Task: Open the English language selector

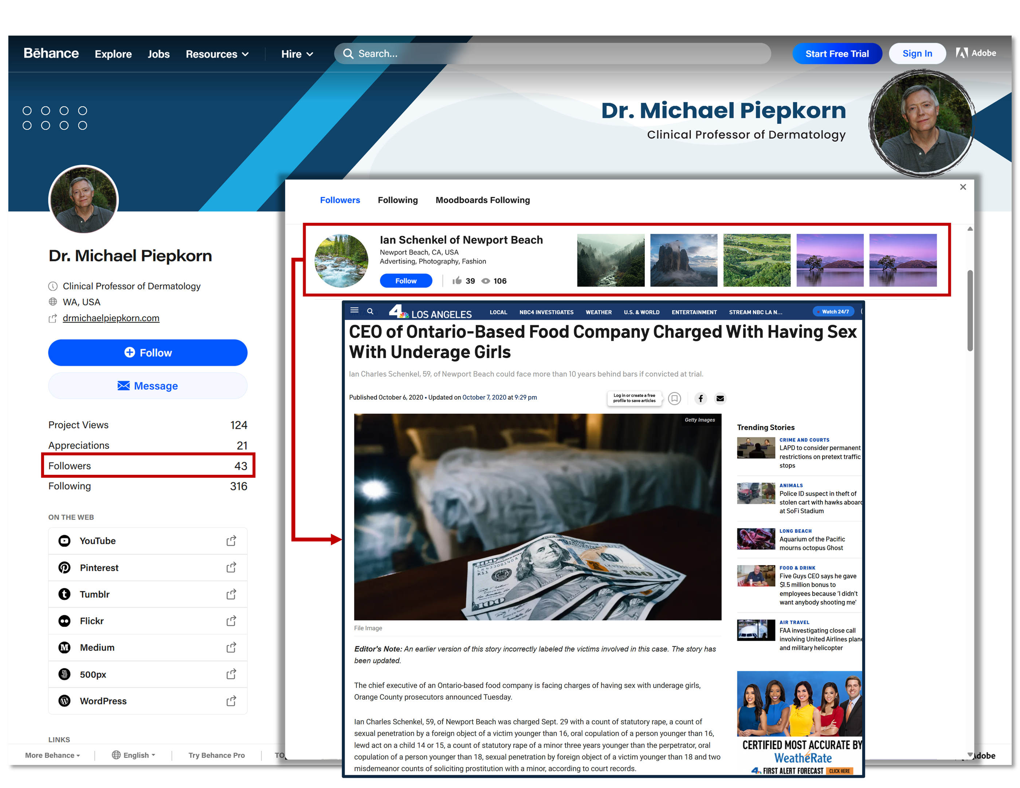Action: 134,755
